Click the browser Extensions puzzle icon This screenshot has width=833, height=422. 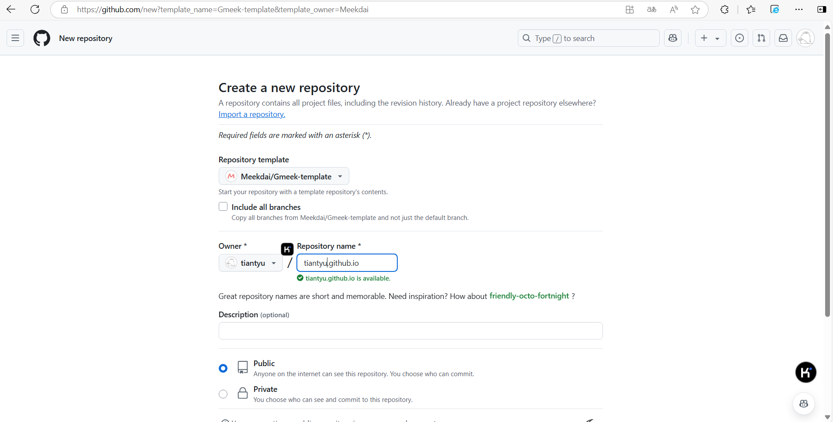click(x=724, y=10)
